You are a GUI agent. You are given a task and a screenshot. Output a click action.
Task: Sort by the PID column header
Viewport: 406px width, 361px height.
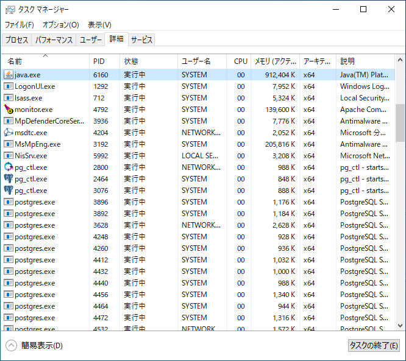pyautogui.click(x=104, y=61)
